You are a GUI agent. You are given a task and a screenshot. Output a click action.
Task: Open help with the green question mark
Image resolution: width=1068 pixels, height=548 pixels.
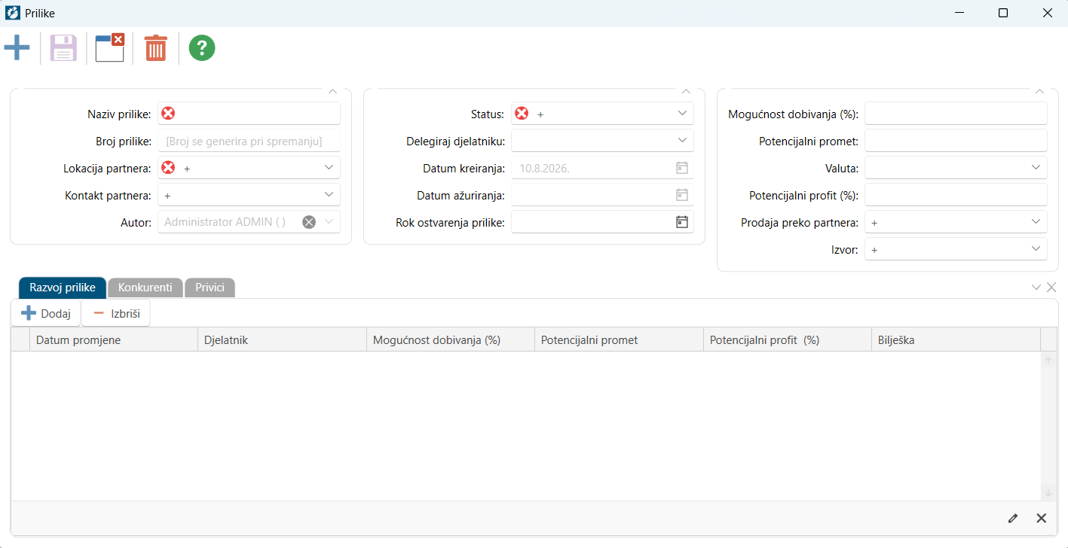coord(202,48)
